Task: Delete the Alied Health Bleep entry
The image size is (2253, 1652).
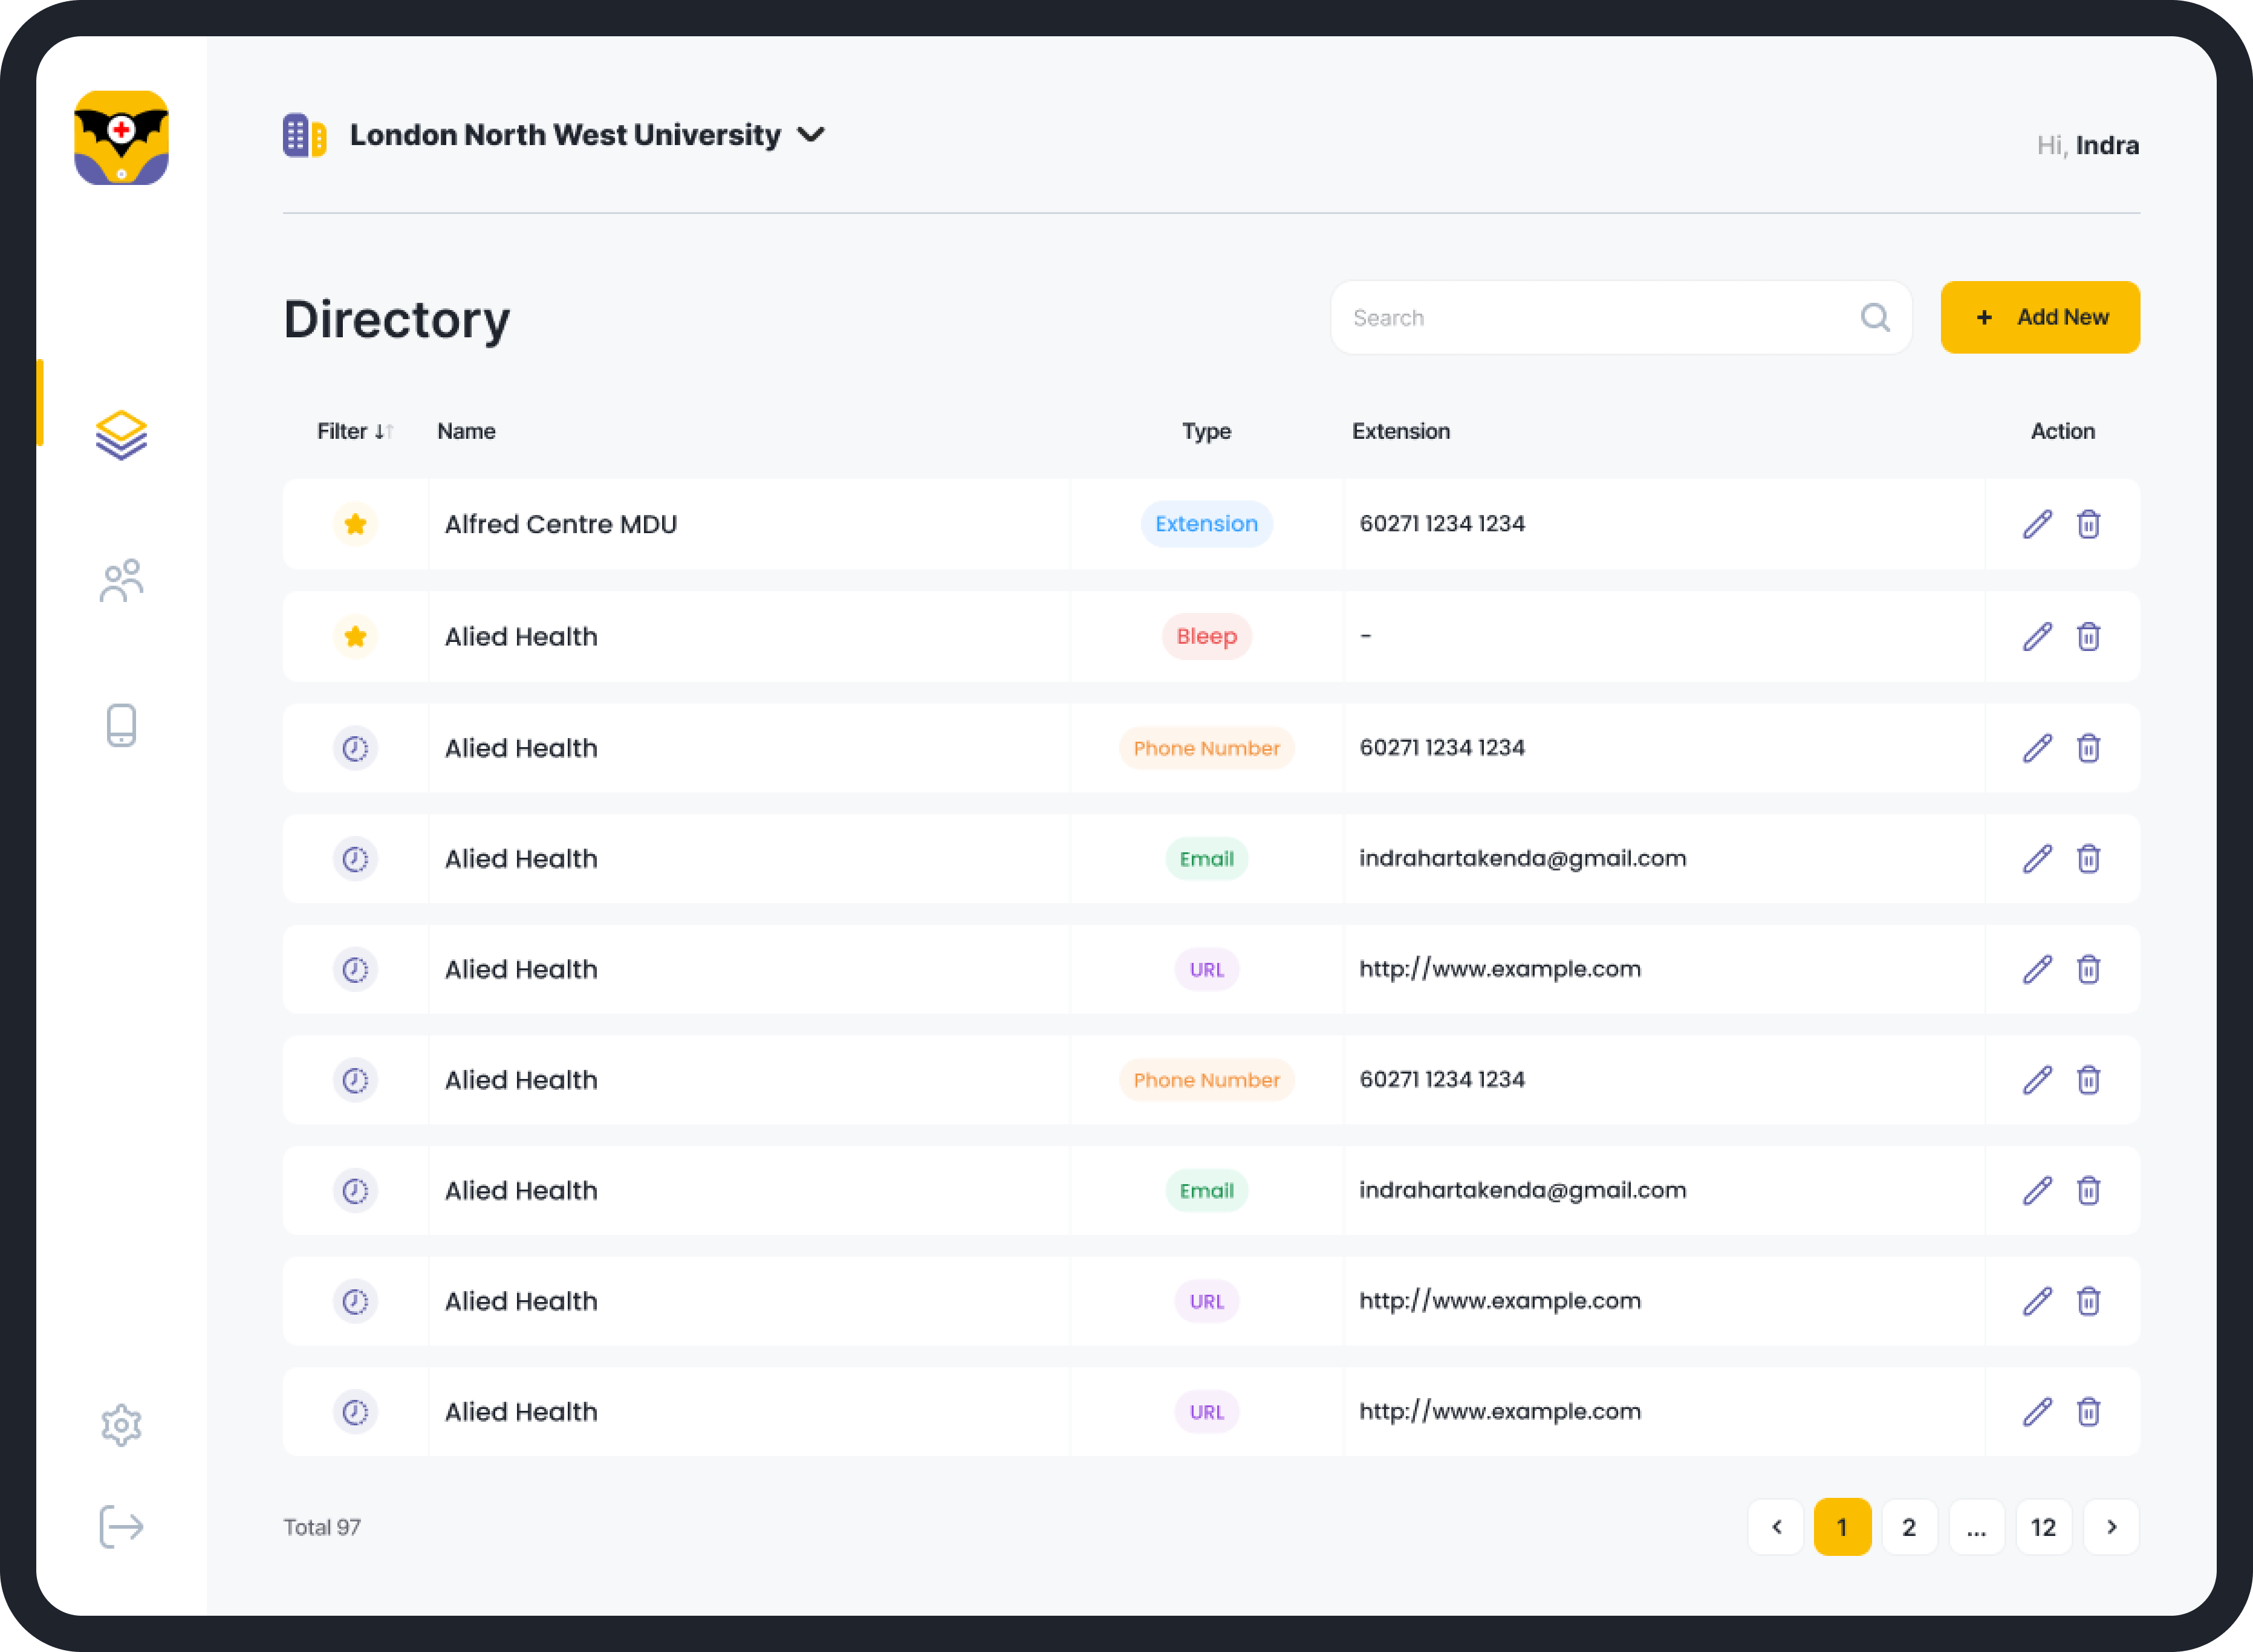Action: pos(2088,637)
